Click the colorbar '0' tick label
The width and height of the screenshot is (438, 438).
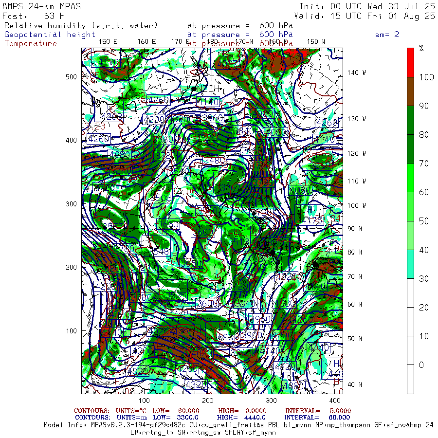(x=421, y=365)
